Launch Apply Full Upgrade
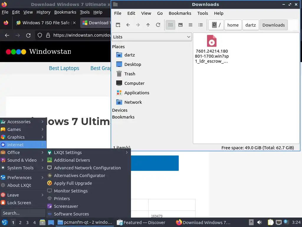 [88, 183]
